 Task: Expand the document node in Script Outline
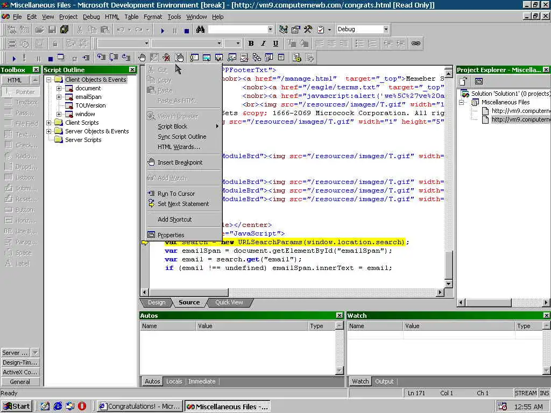click(59, 89)
